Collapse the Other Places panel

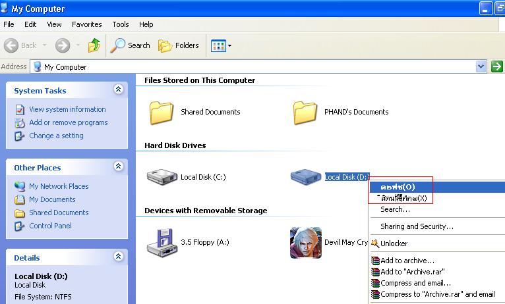click(x=118, y=166)
